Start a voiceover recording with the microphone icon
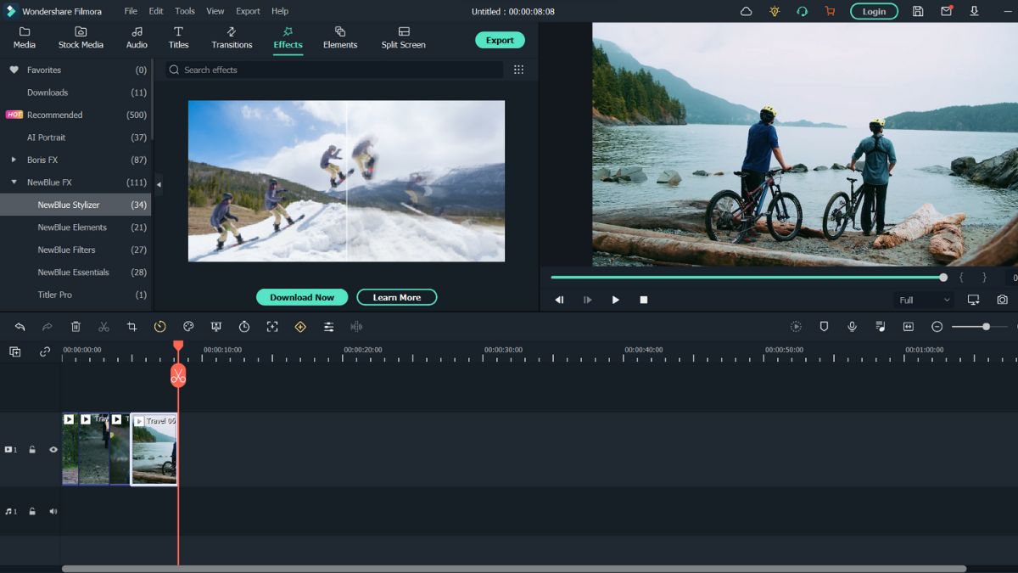The height and width of the screenshot is (573, 1018). (x=852, y=326)
